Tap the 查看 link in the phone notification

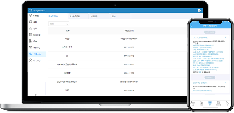pyautogui.click(x=200, y=72)
